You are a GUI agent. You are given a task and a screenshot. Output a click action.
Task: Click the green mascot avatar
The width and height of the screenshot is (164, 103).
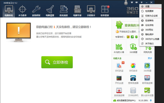[119, 25]
